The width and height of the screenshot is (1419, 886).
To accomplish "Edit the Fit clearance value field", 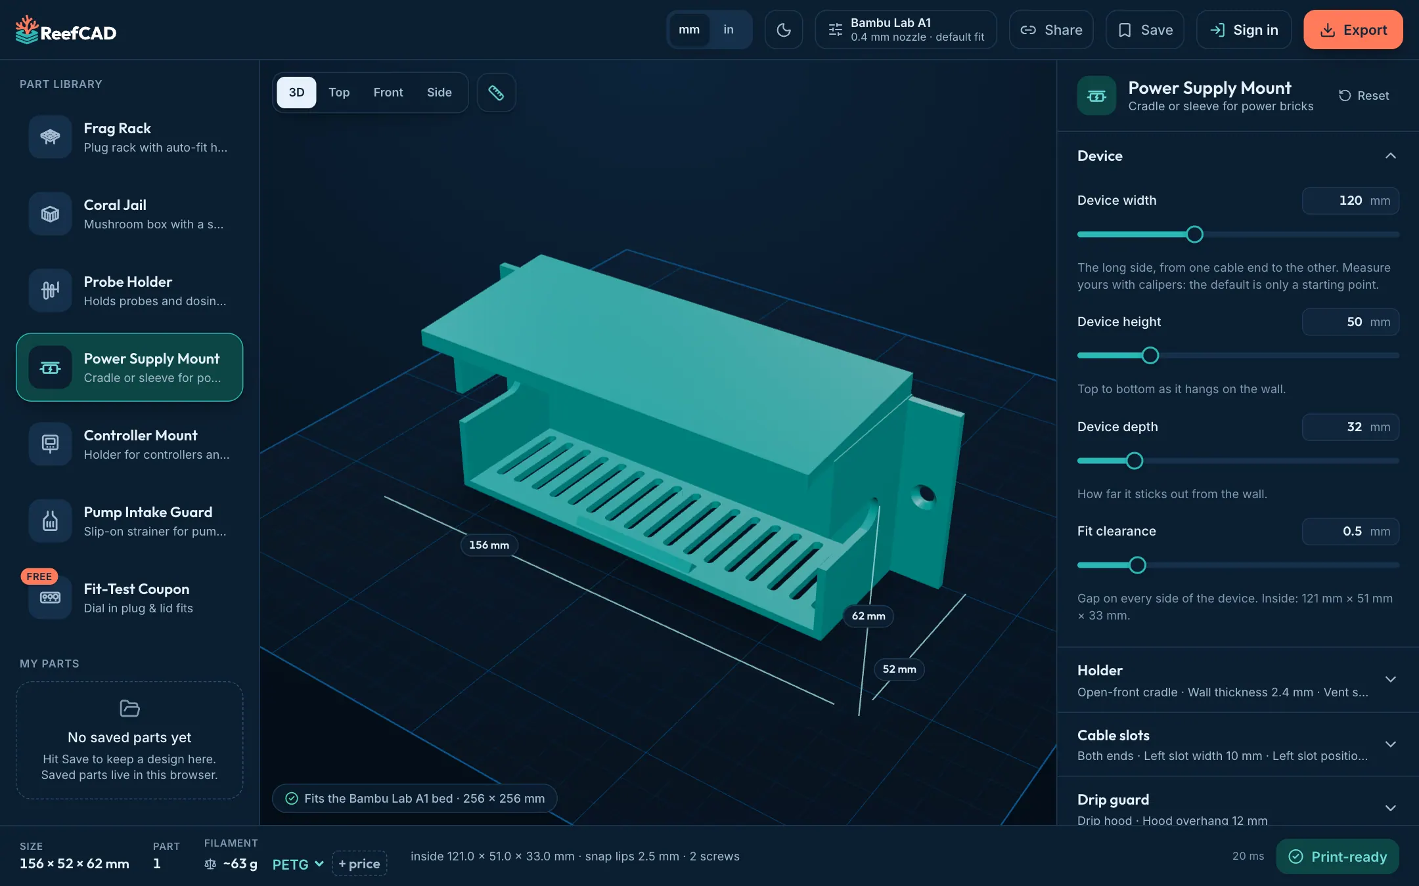I will (1351, 532).
